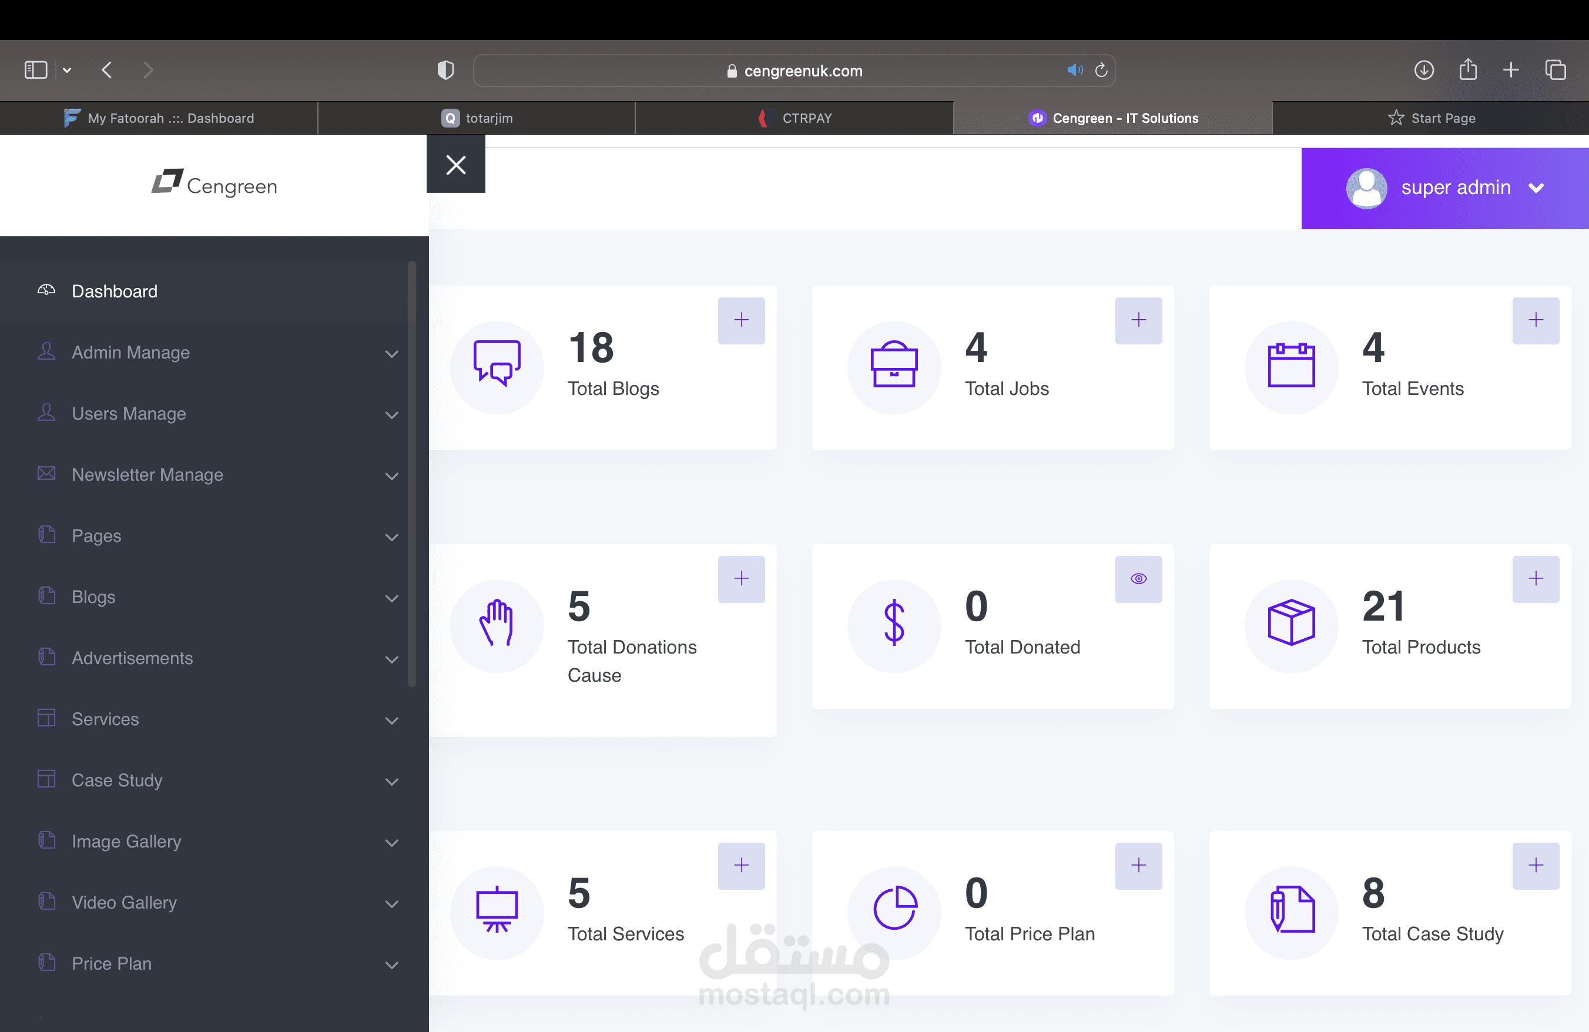Click the Total Blogs label
Image resolution: width=1589 pixels, height=1032 pixels.
point(613,388)
